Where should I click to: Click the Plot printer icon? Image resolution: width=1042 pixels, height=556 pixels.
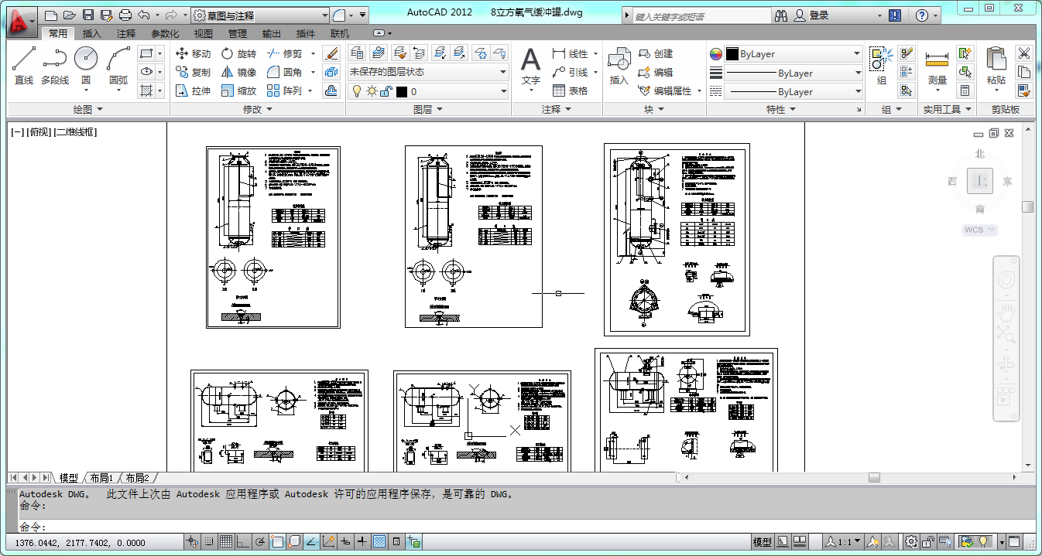point(125,15)
